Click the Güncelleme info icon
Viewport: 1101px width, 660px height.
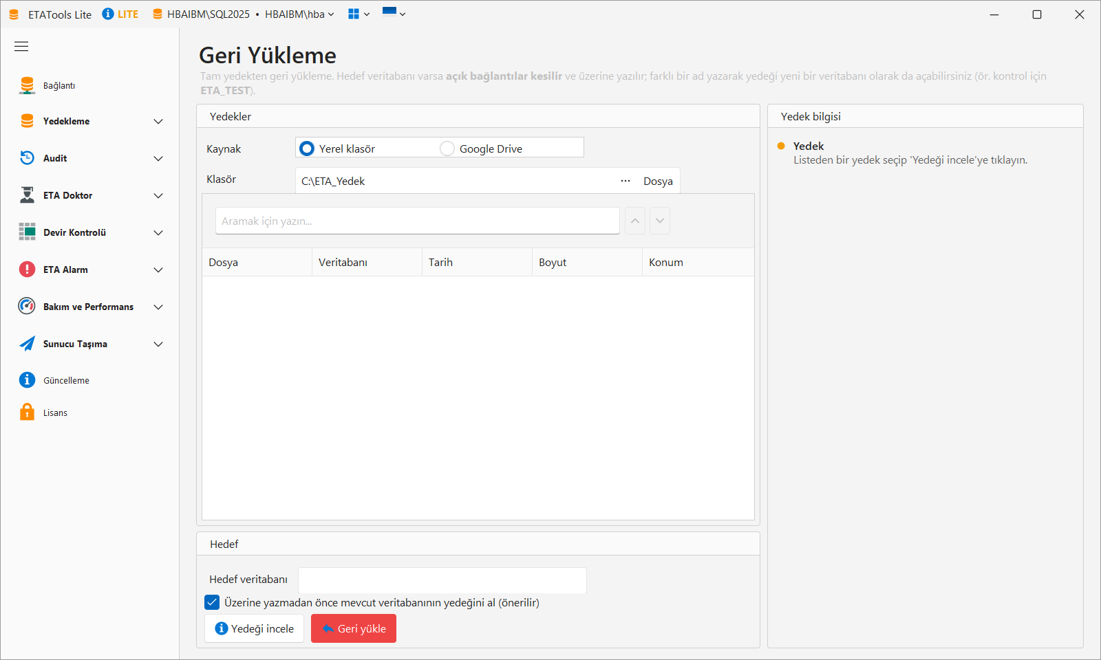click(x=27, y=380)
